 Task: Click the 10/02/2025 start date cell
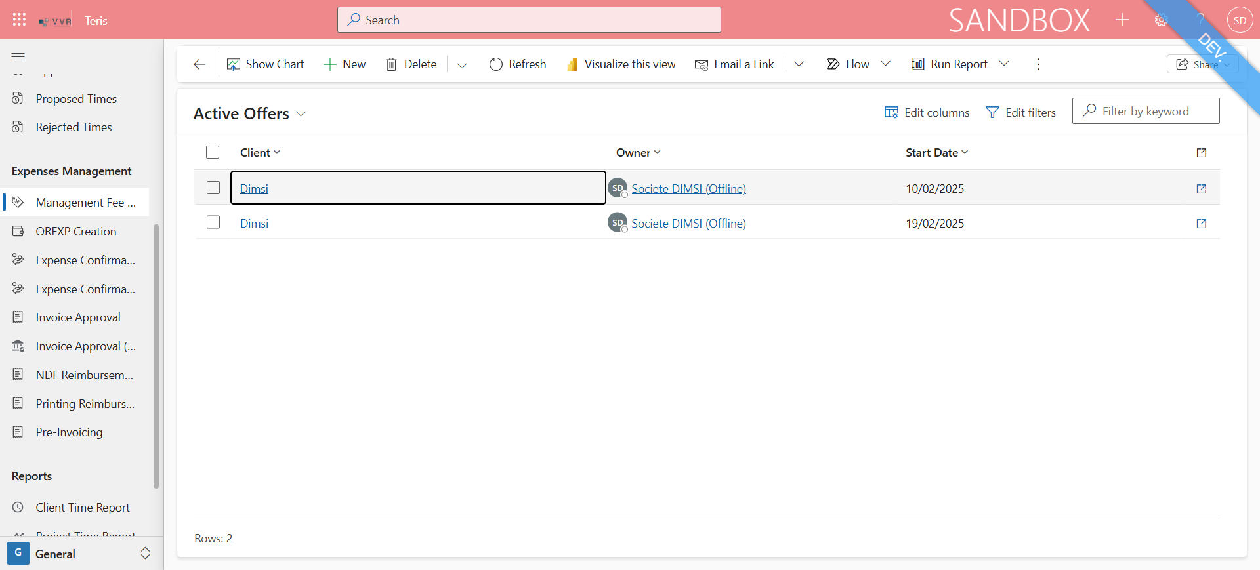click(934, 188)
